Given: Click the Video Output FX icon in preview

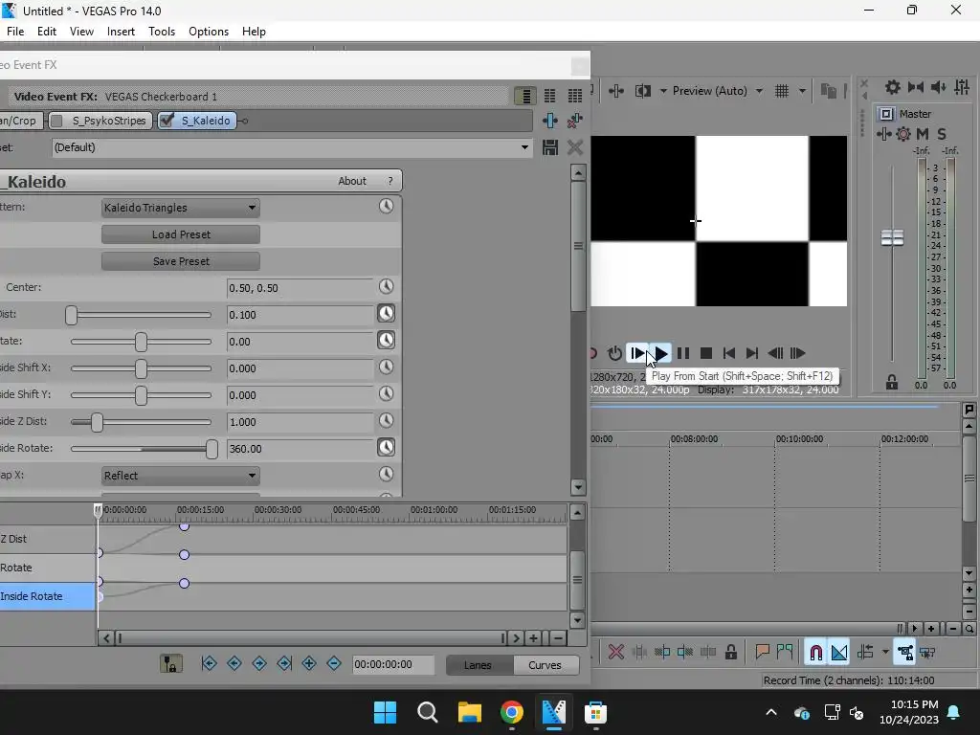Looking at the screenshot, I should tap(616, 91).
